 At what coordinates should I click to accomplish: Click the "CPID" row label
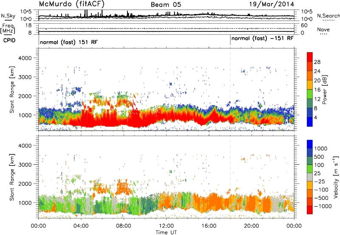click(x=9, y=40)
